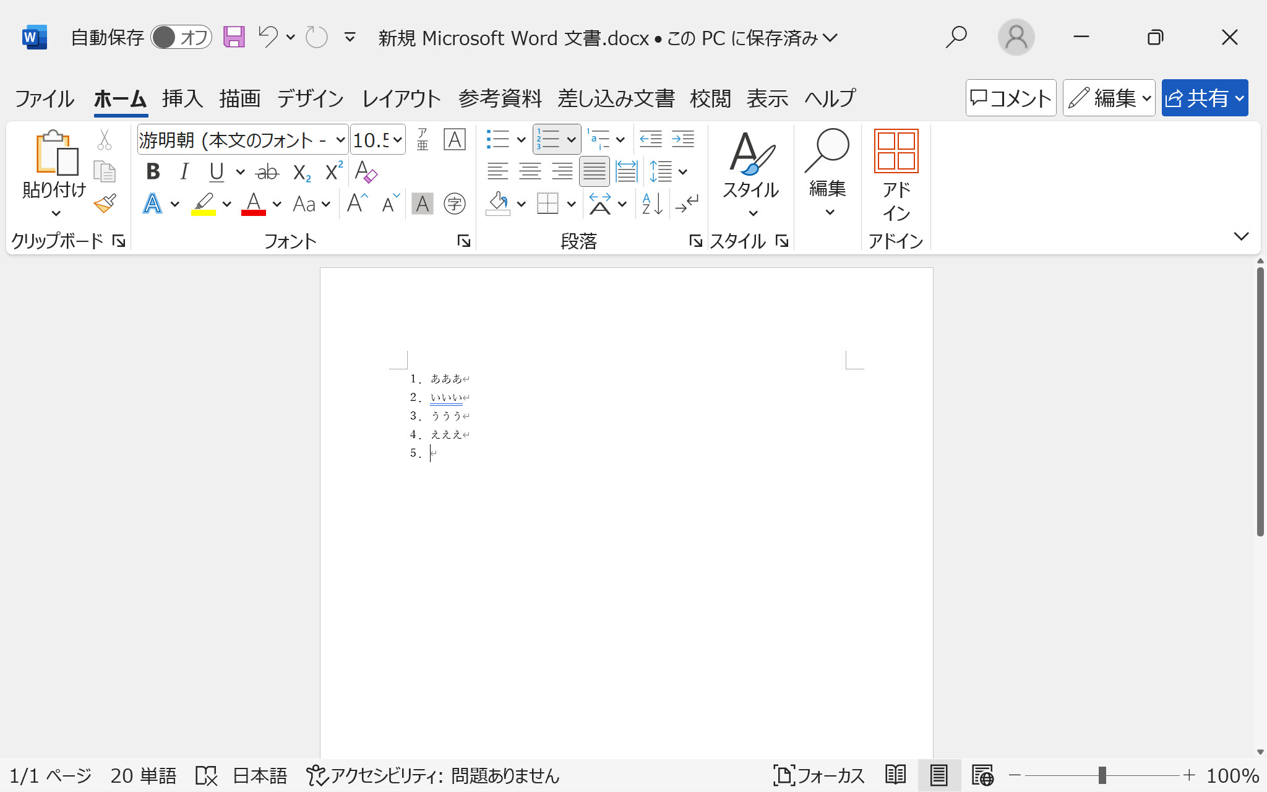Show paragraph marks toggle icon
Viewport: 1267px width, 792px height.
click(687, 204)
